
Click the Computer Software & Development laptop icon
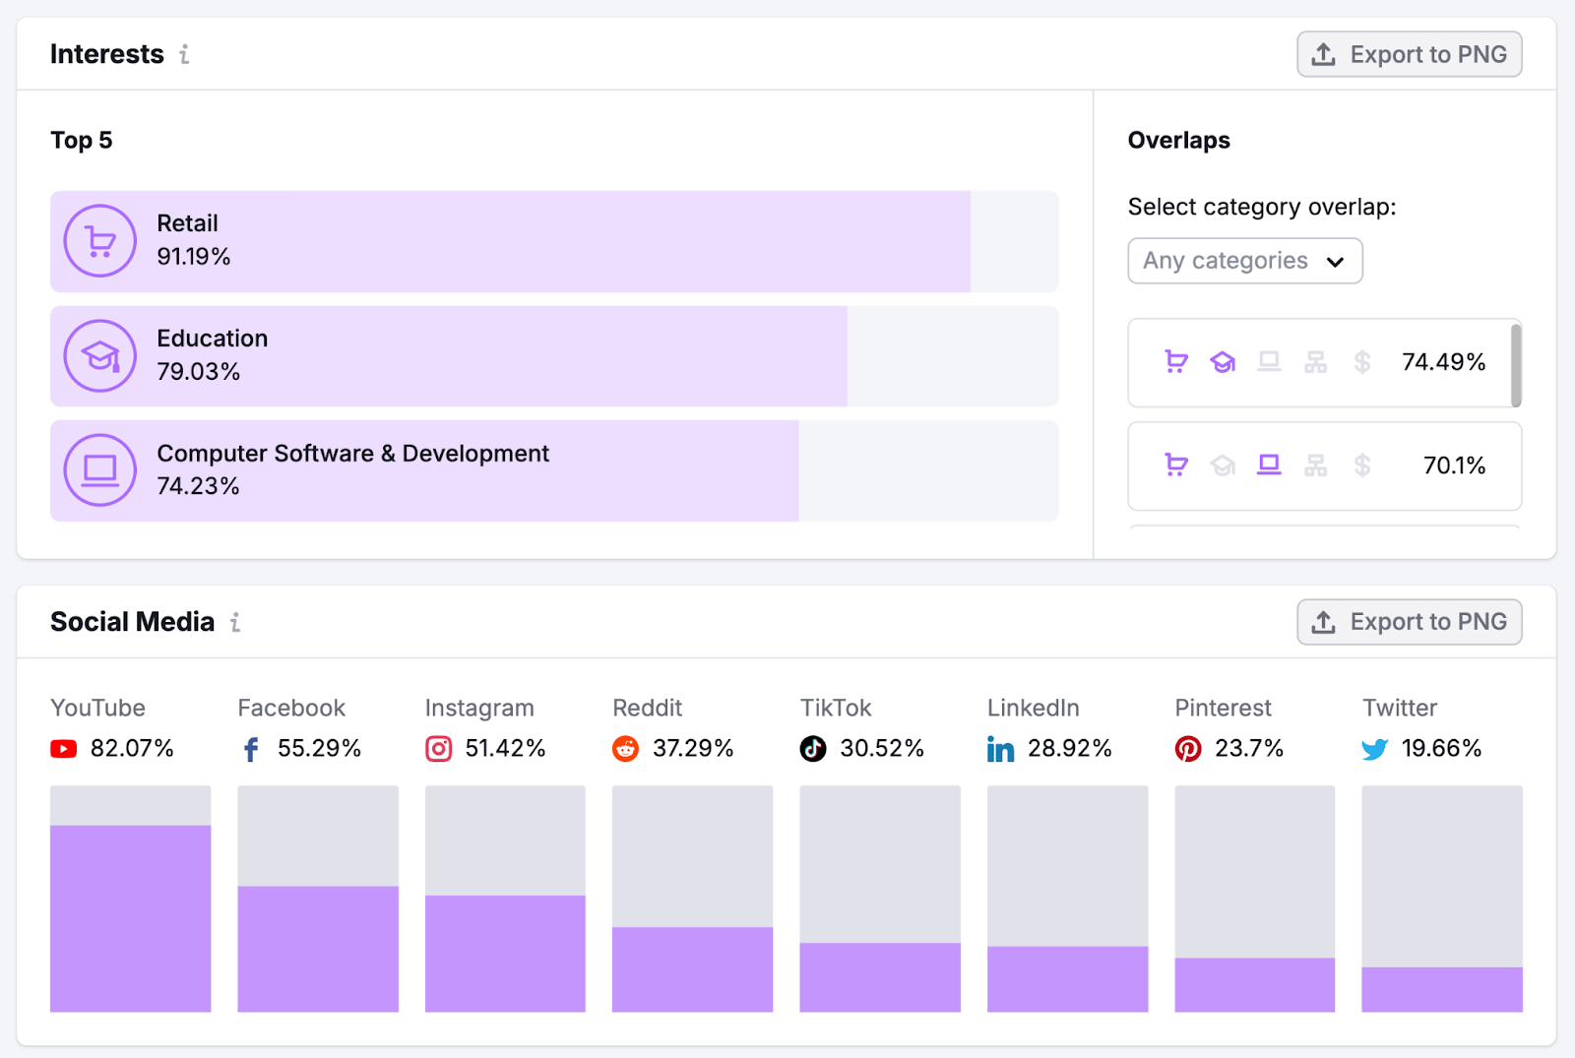click(99, 469)
